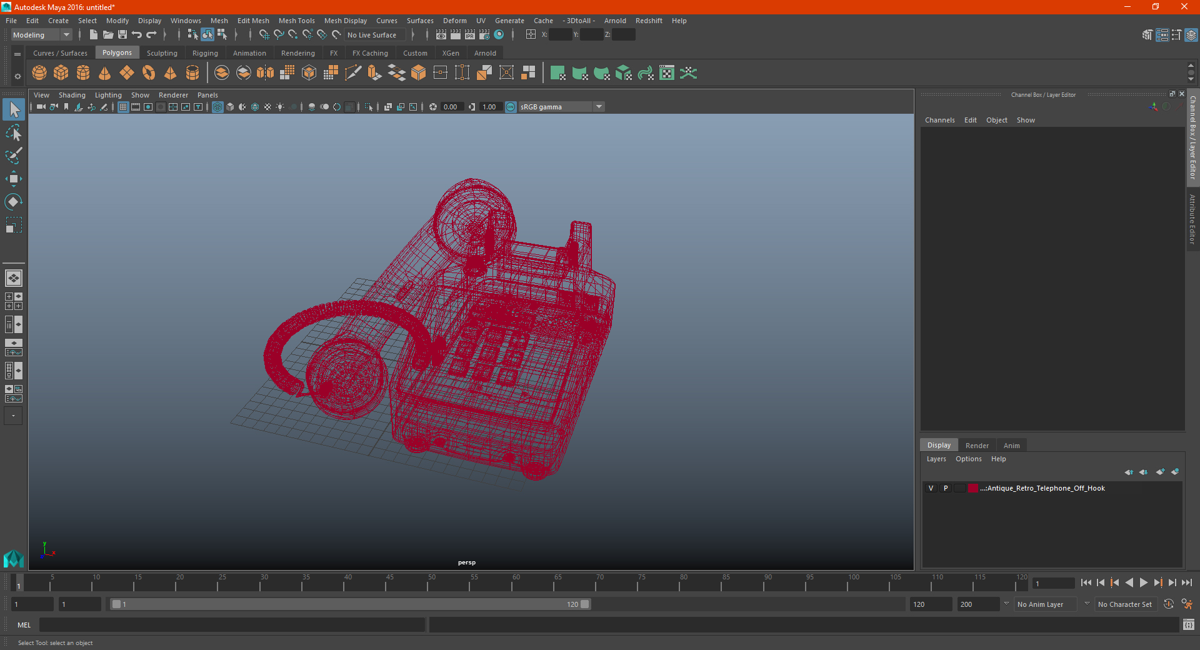Click the No Live Surface field
The image size is (1200, 650).
click(375, 35)
